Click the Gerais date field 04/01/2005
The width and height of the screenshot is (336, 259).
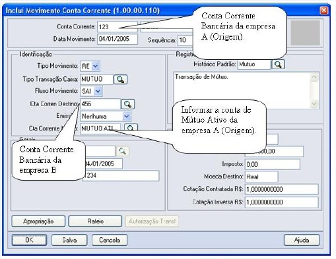click(x=104, y=164)
